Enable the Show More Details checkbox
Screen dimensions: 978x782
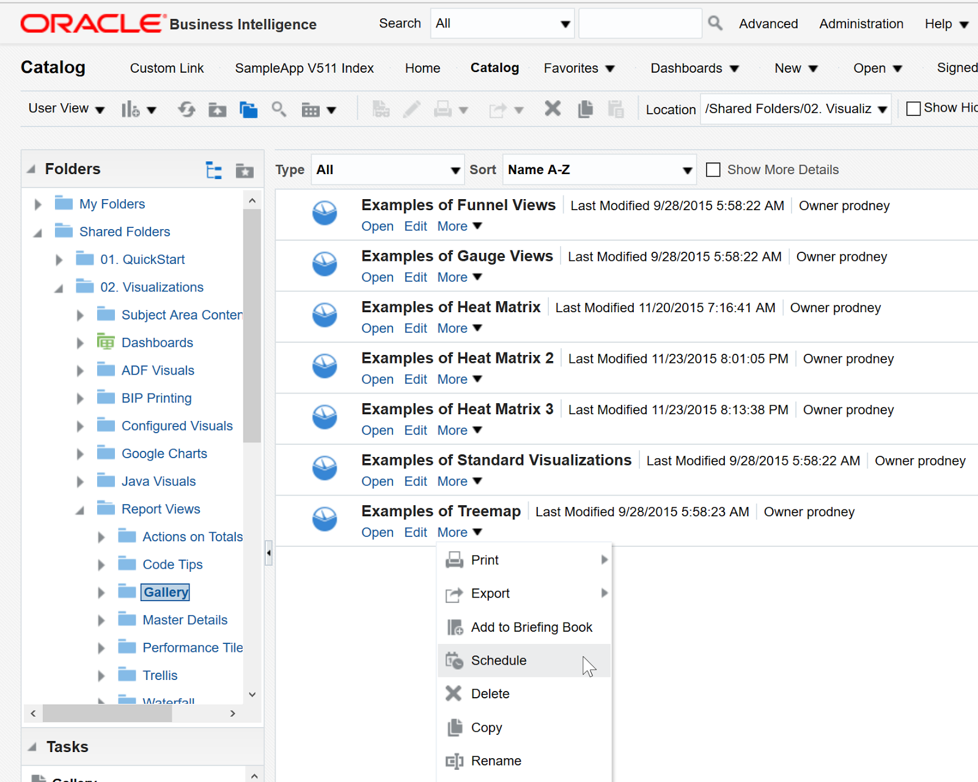tap(713, 169)
